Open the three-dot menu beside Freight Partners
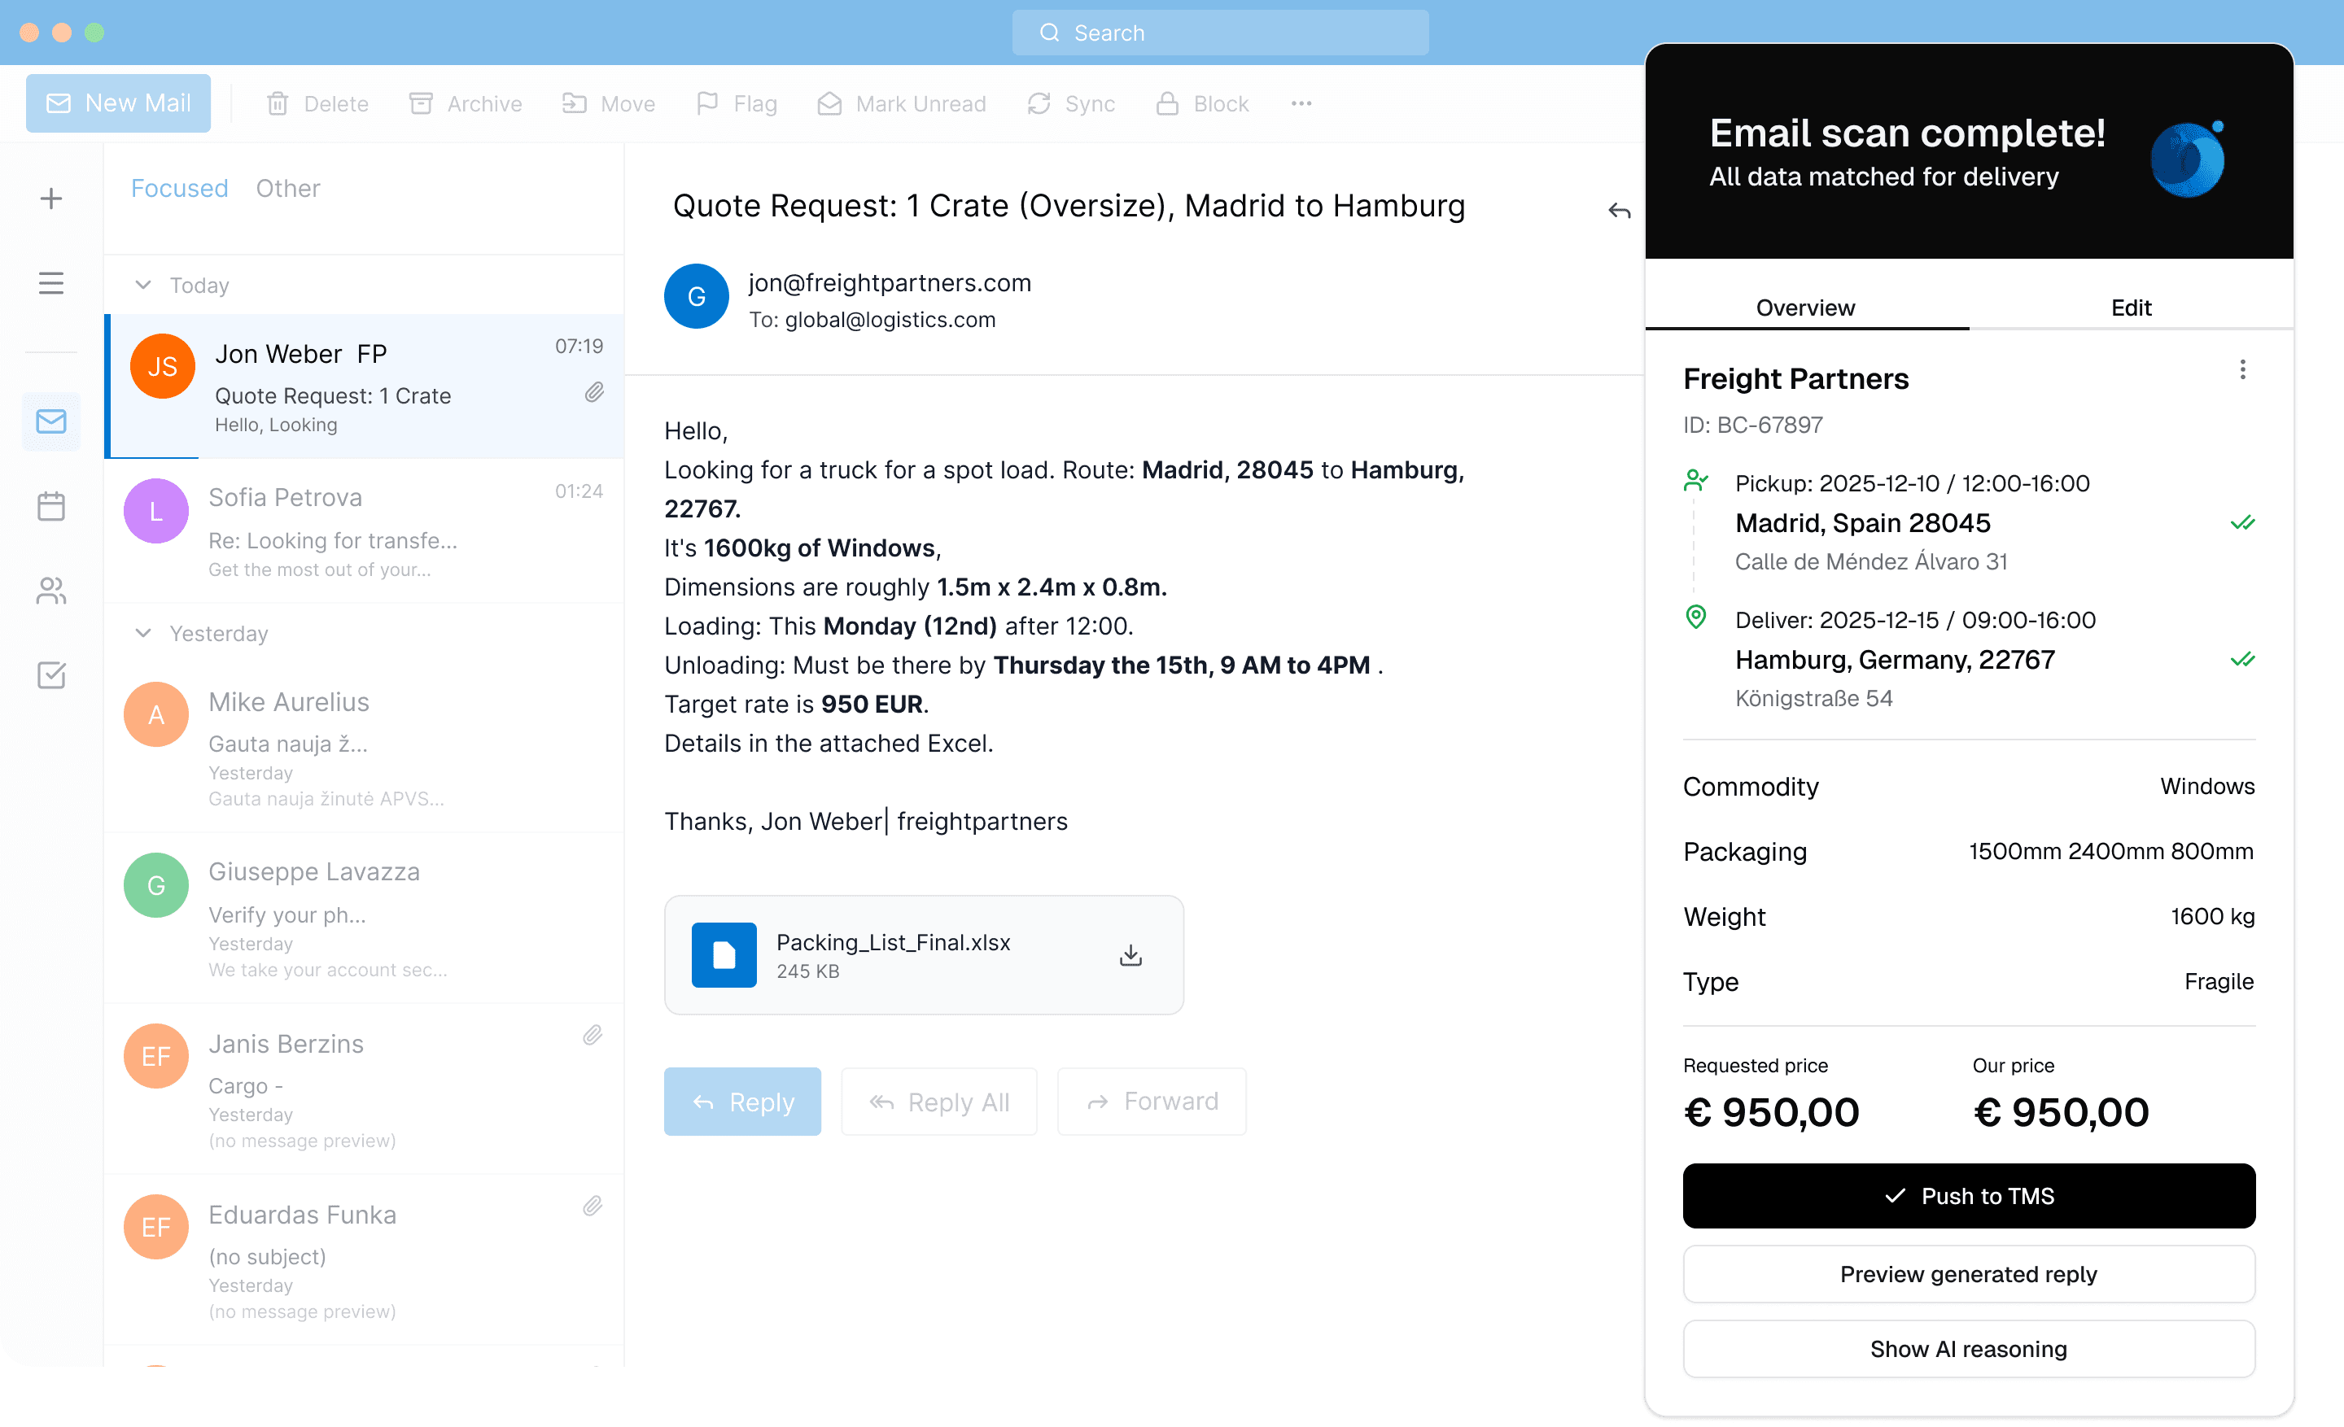This screenshot has width=2344, height=1427. pos(2242,370)
